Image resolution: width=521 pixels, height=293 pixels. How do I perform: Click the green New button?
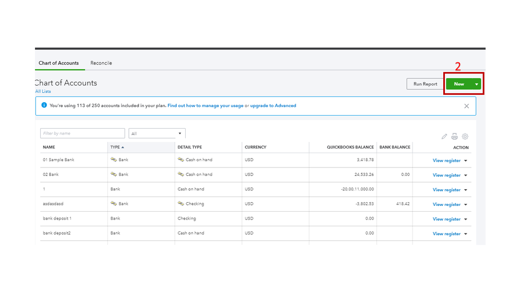pos(458,84)
